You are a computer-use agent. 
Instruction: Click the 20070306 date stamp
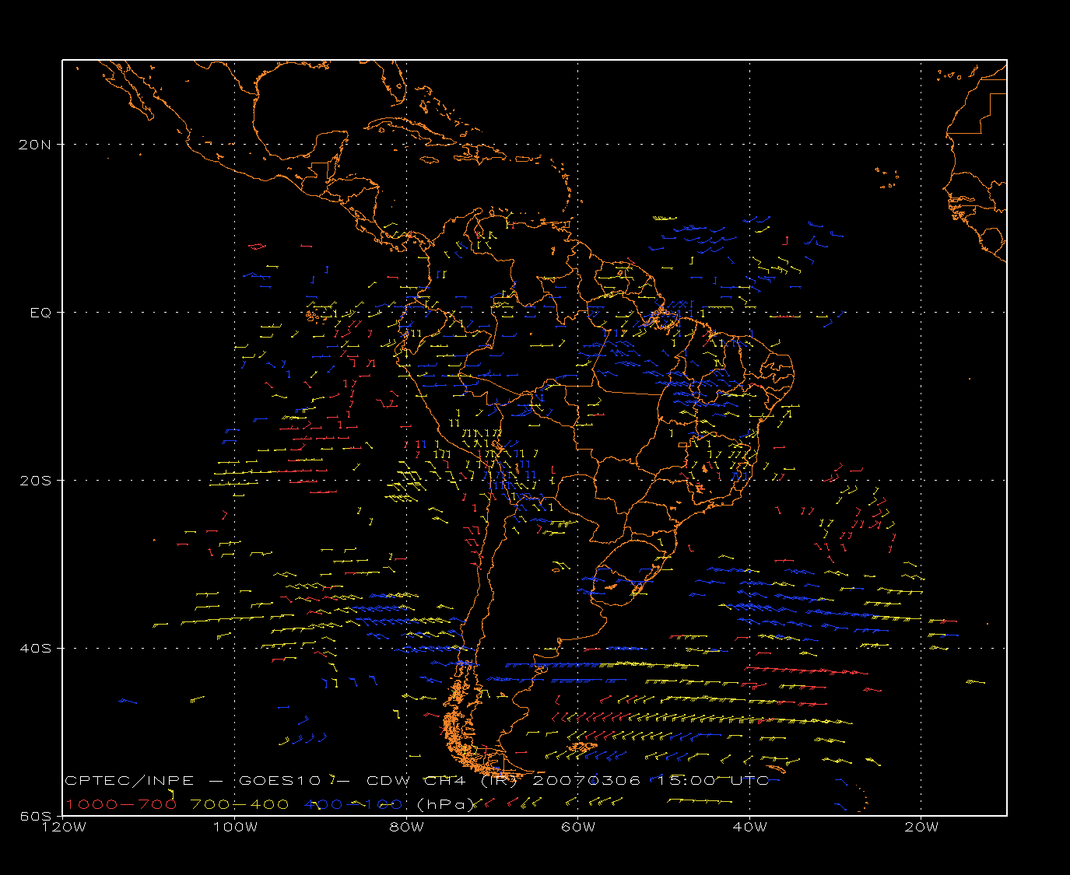tap(587, 780)
